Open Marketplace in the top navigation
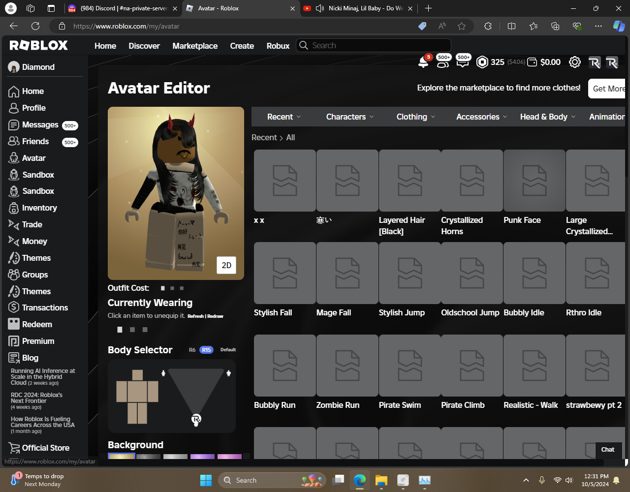 [195, 46]
